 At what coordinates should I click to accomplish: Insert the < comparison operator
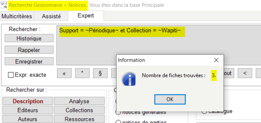coord(245,73)
